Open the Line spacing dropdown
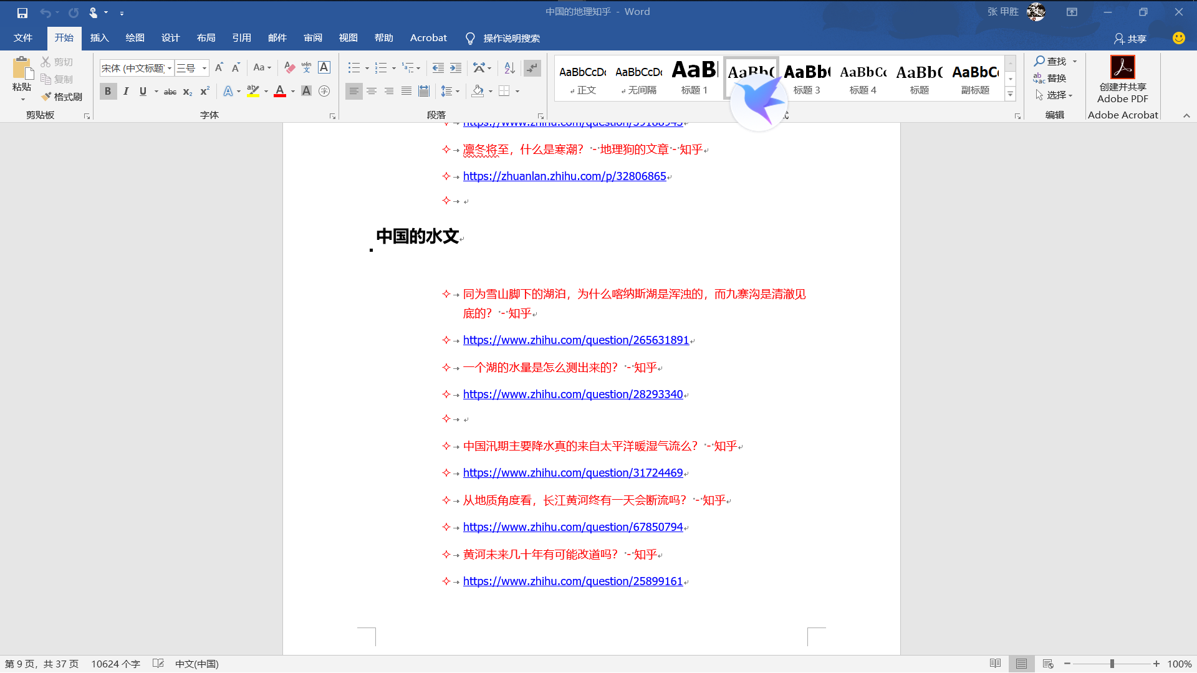 (x=450, y=92)
